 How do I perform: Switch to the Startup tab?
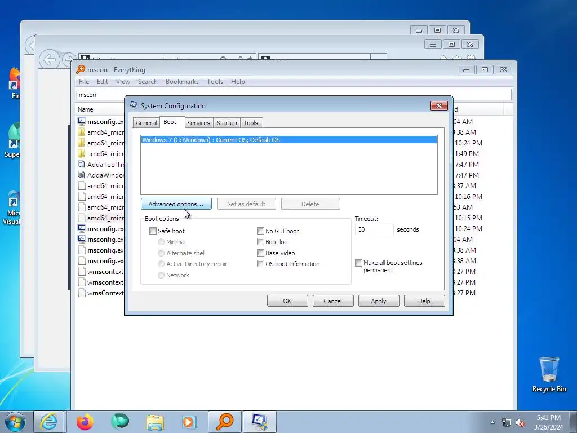[x=227, y=122]
